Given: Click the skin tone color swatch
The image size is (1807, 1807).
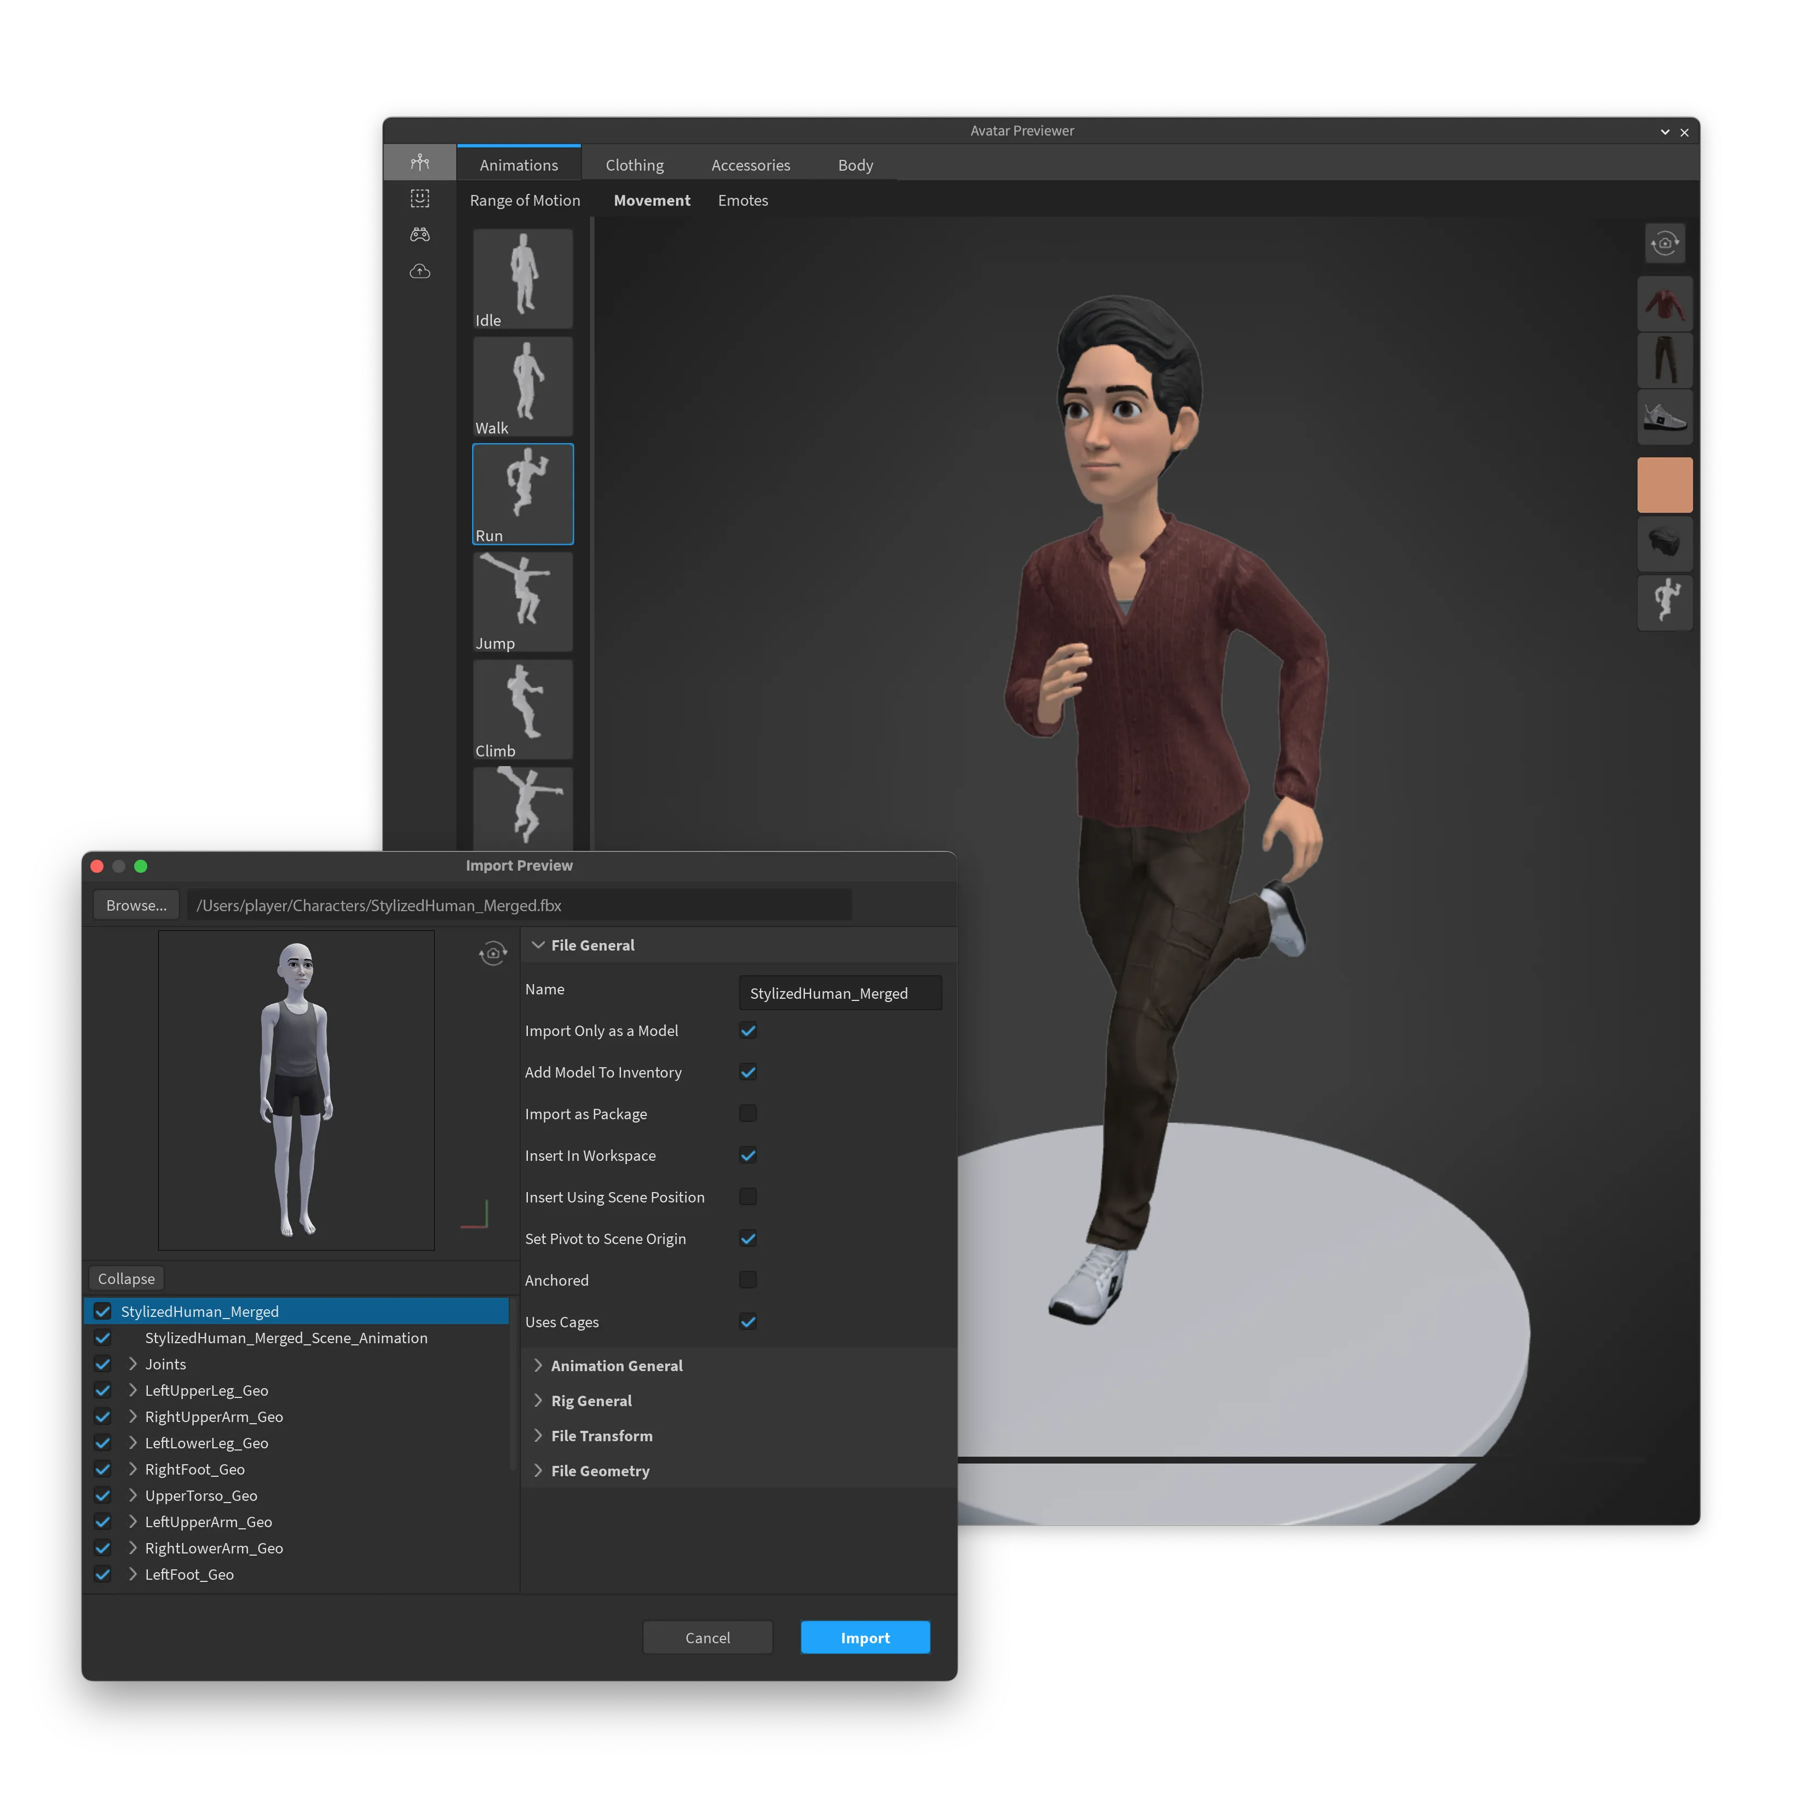Looking at the screenshot, I should pos(1664,485).
